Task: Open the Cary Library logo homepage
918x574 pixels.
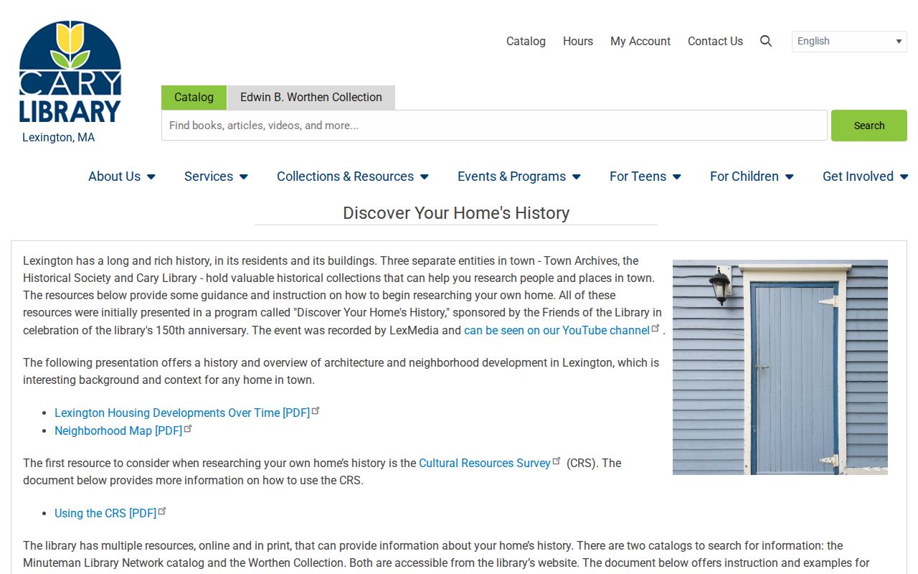Action: coord(70,72)
